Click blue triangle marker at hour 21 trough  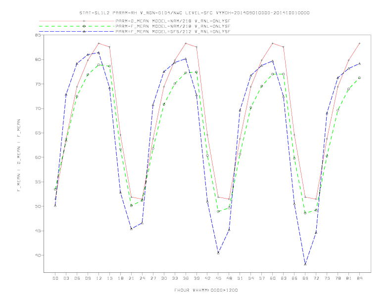point(131,229)
